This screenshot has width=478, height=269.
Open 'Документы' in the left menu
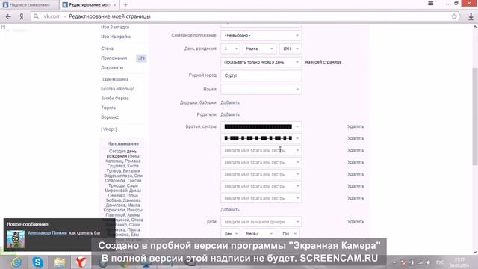(x=112, y=67)
